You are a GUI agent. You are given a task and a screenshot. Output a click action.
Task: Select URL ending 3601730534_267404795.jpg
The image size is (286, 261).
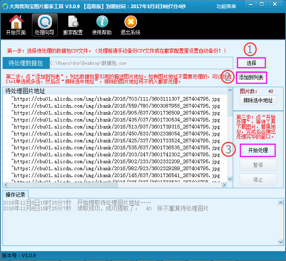[115, 119]
